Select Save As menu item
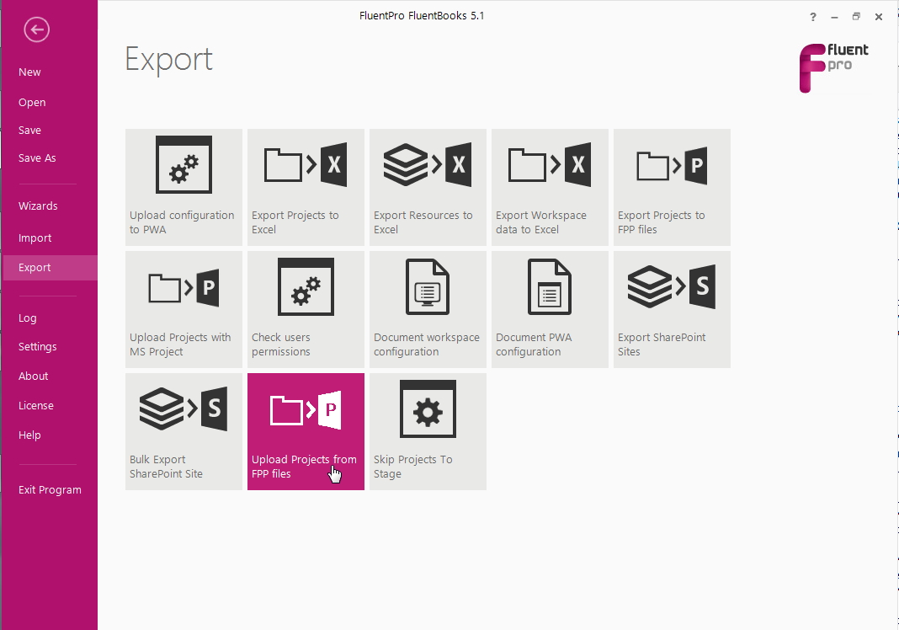The height and width of the screenshot is (630, 899). point(37,157)
